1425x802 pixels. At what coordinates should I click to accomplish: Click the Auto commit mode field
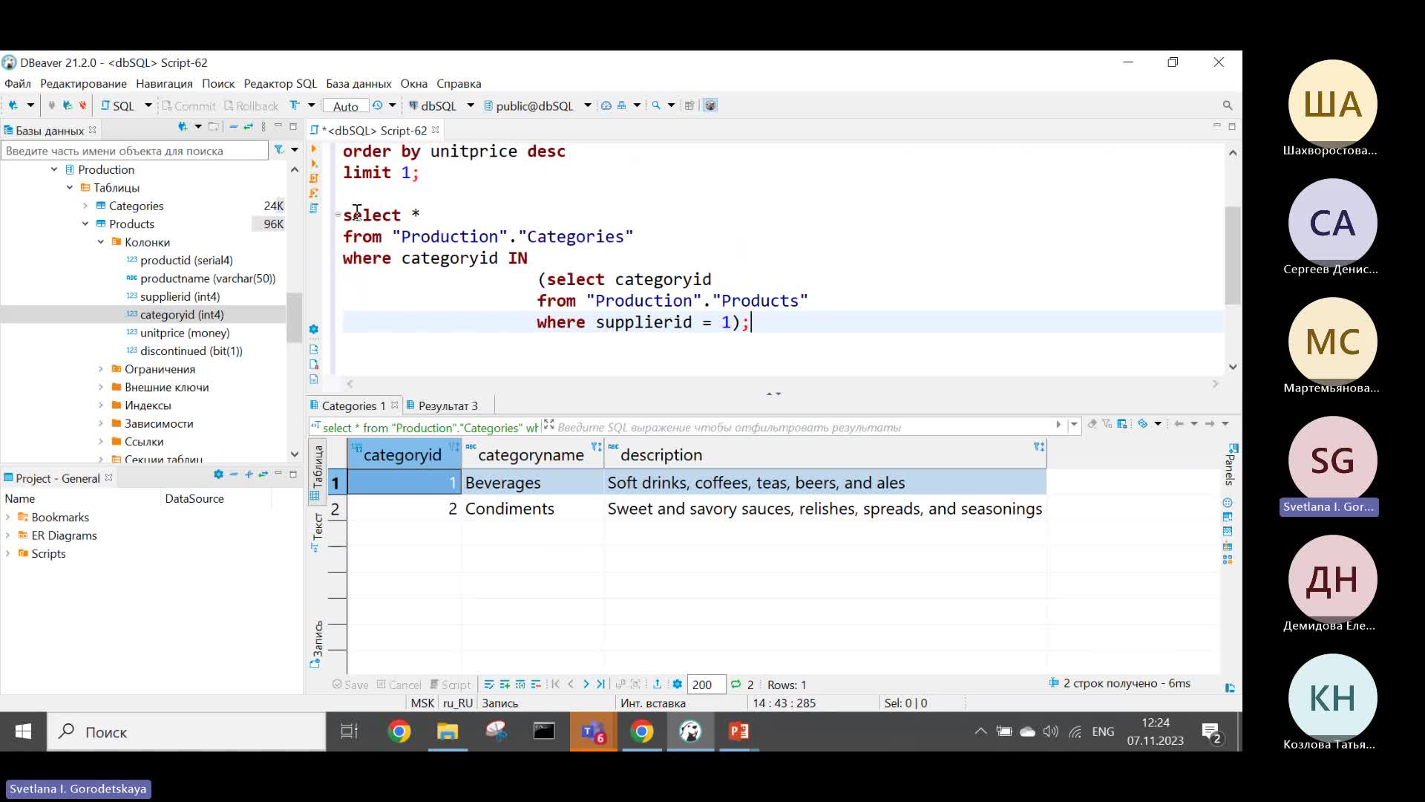(346, 106)
